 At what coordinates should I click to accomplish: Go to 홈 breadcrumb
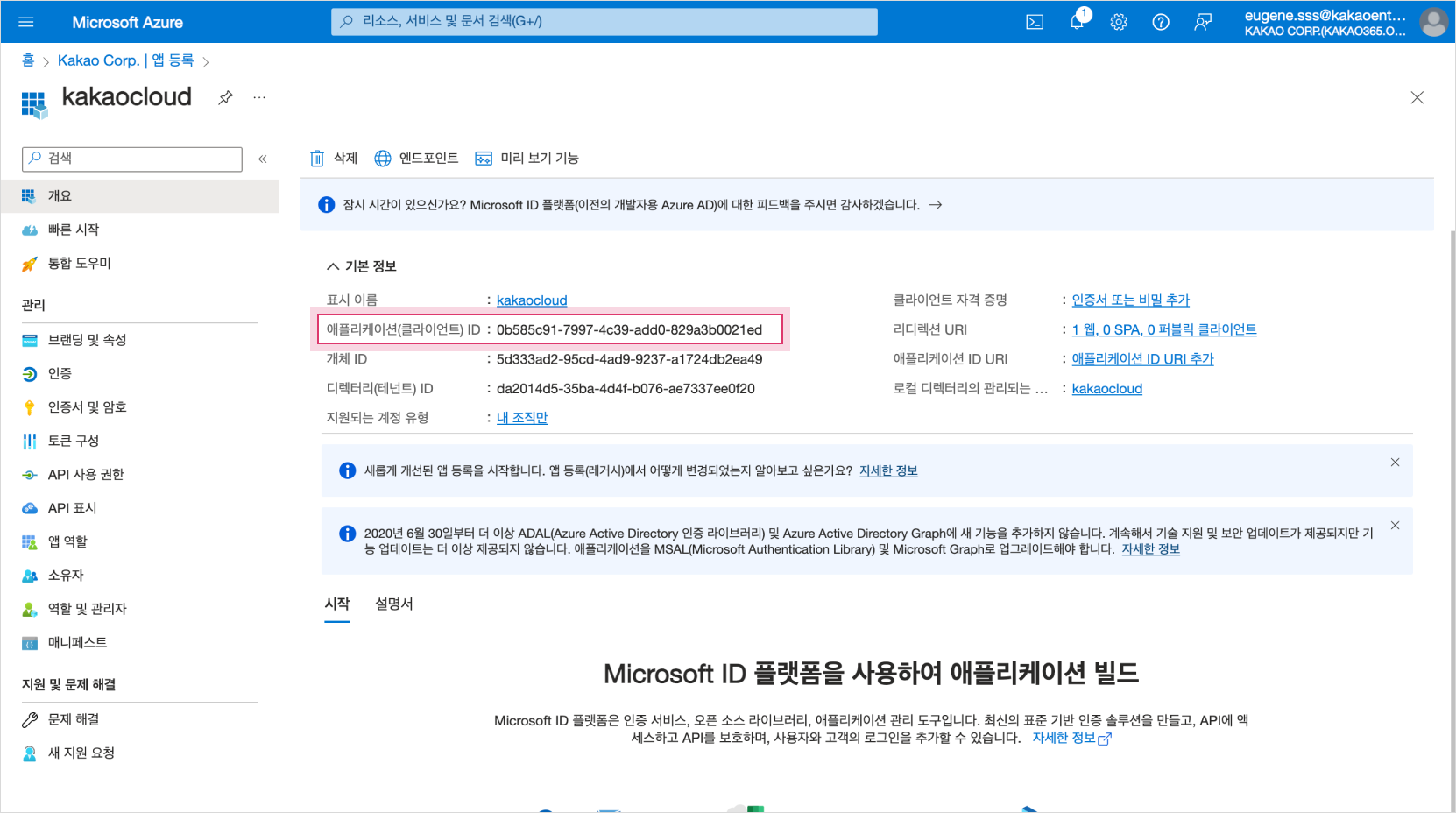point(28,60)
